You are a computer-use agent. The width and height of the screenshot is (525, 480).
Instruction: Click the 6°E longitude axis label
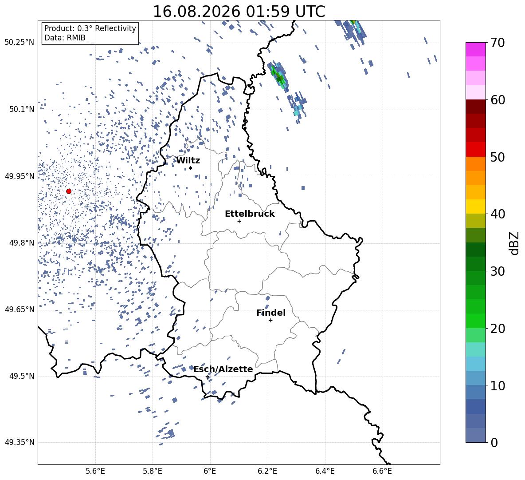[210, 471]
